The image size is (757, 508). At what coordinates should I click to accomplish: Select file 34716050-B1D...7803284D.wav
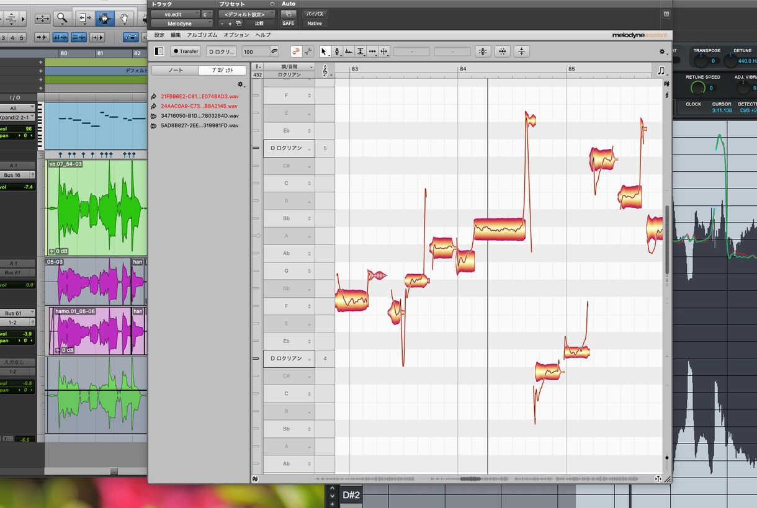[199, 115]
